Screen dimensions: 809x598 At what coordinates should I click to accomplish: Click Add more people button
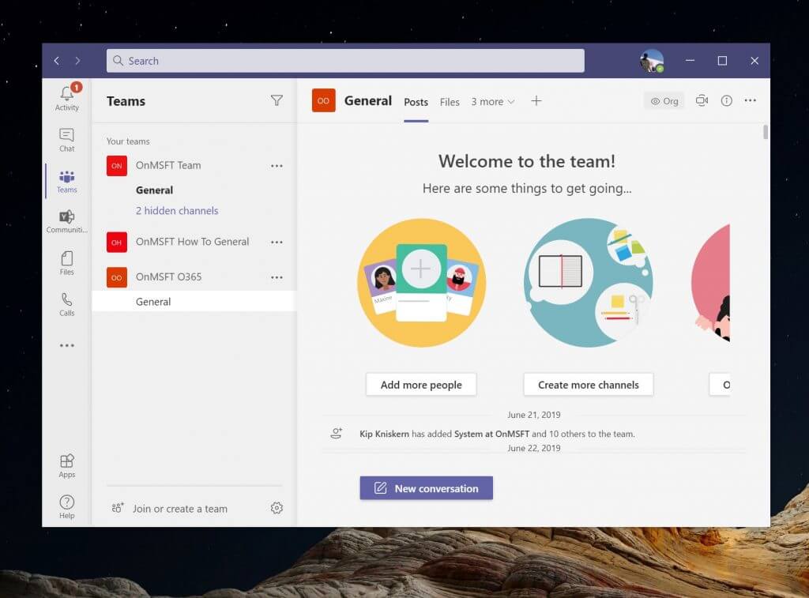click(421, 385)
